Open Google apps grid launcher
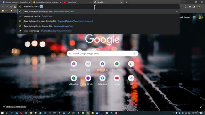Screen dimensions: 205x115 pos(194,17)
